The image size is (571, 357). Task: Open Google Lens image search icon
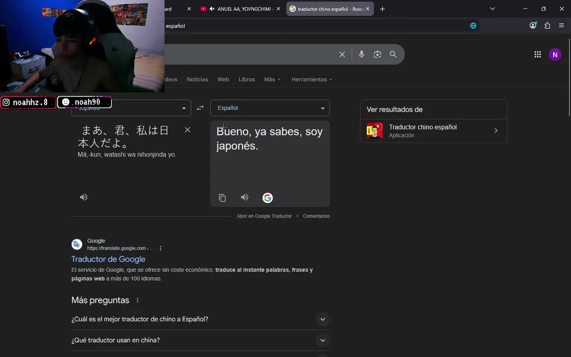click(x=377, y=54)
